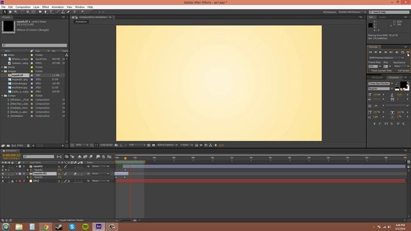Screen dimensions: 411x231
Task: Select the Animation composition in Project panel
Action: click(x=18, y=116)
